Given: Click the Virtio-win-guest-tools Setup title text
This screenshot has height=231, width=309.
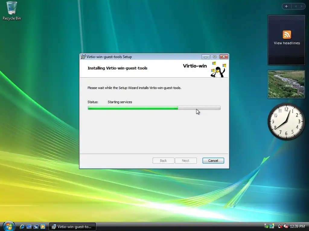Looking at the screenshot, I should click(x=109, y=57).
